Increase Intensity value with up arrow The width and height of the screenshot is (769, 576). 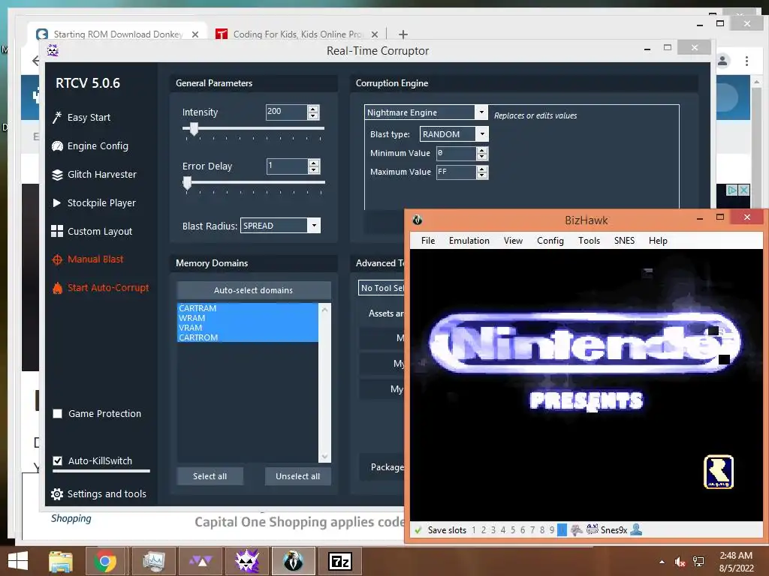pyautogui.click(x=313, y=108)
